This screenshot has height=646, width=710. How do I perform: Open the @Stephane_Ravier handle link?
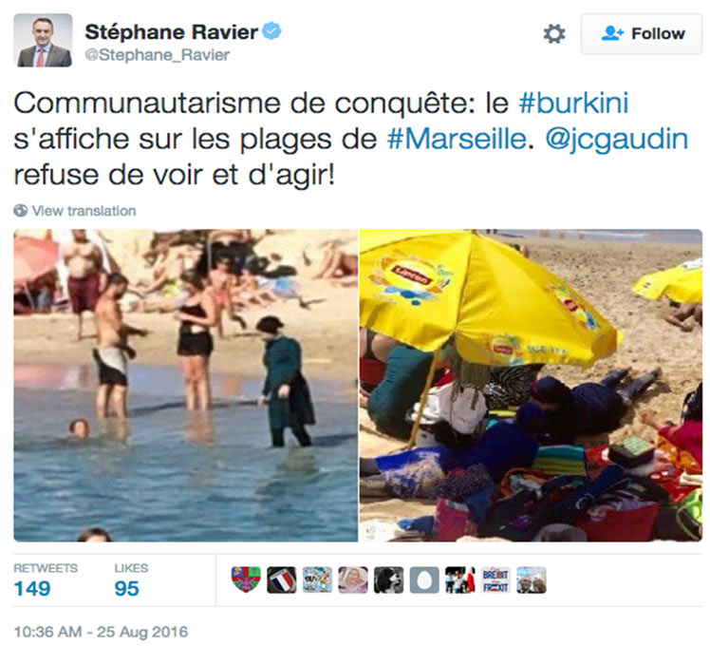click(158, 55)
